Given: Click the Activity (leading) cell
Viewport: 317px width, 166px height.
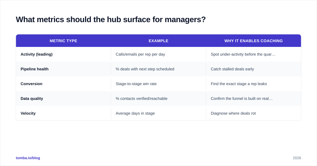Looking at the screenshot, I should pos(63,54).
